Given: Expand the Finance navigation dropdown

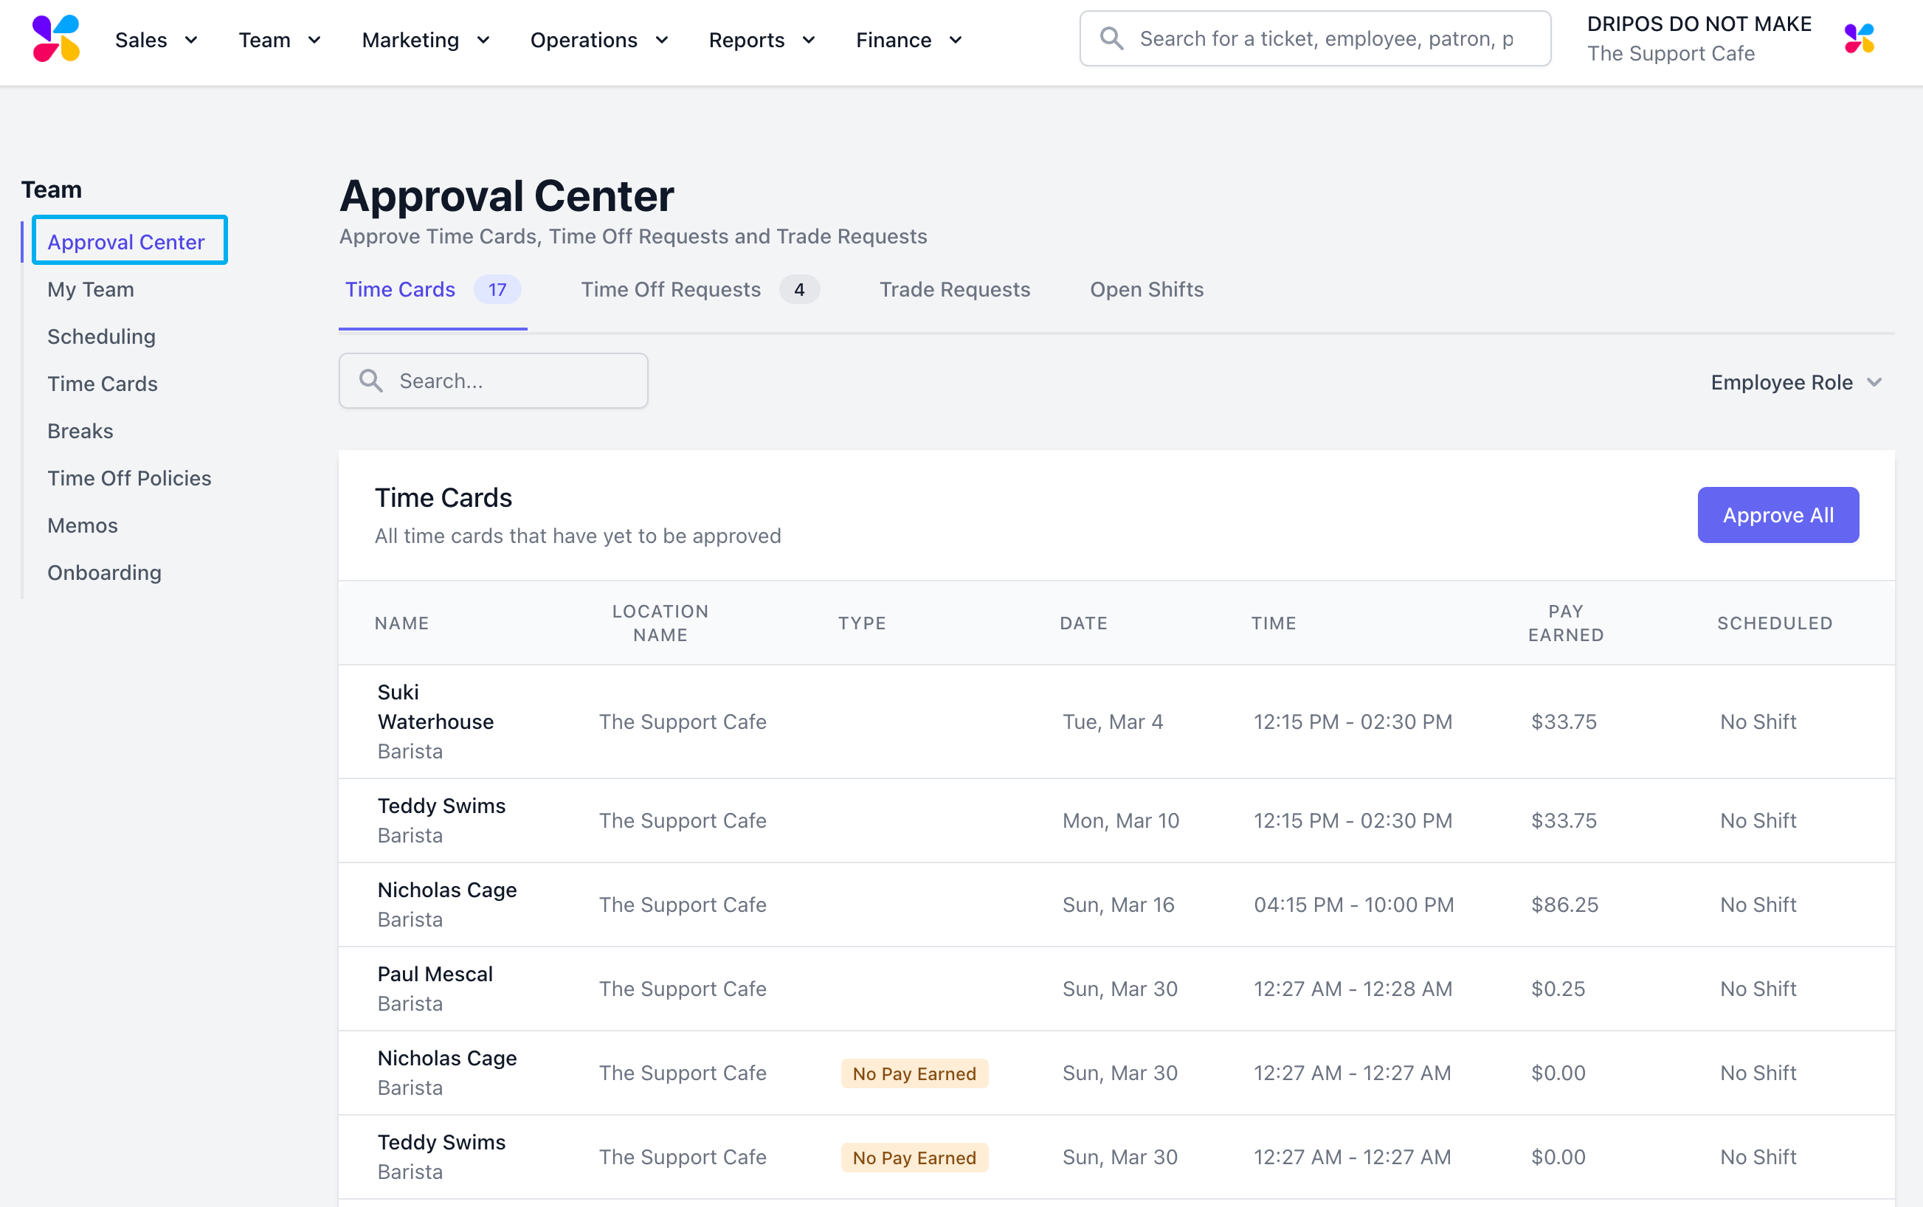Looking at the screenshot, I should click(x=908, y=40).
